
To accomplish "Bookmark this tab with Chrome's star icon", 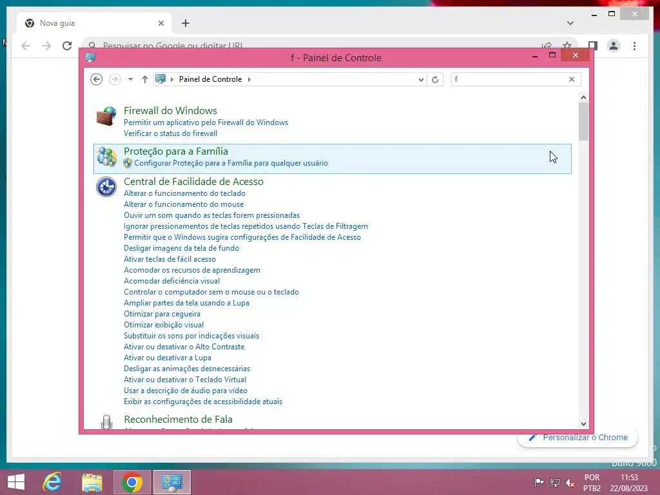I will pos(567,46).
